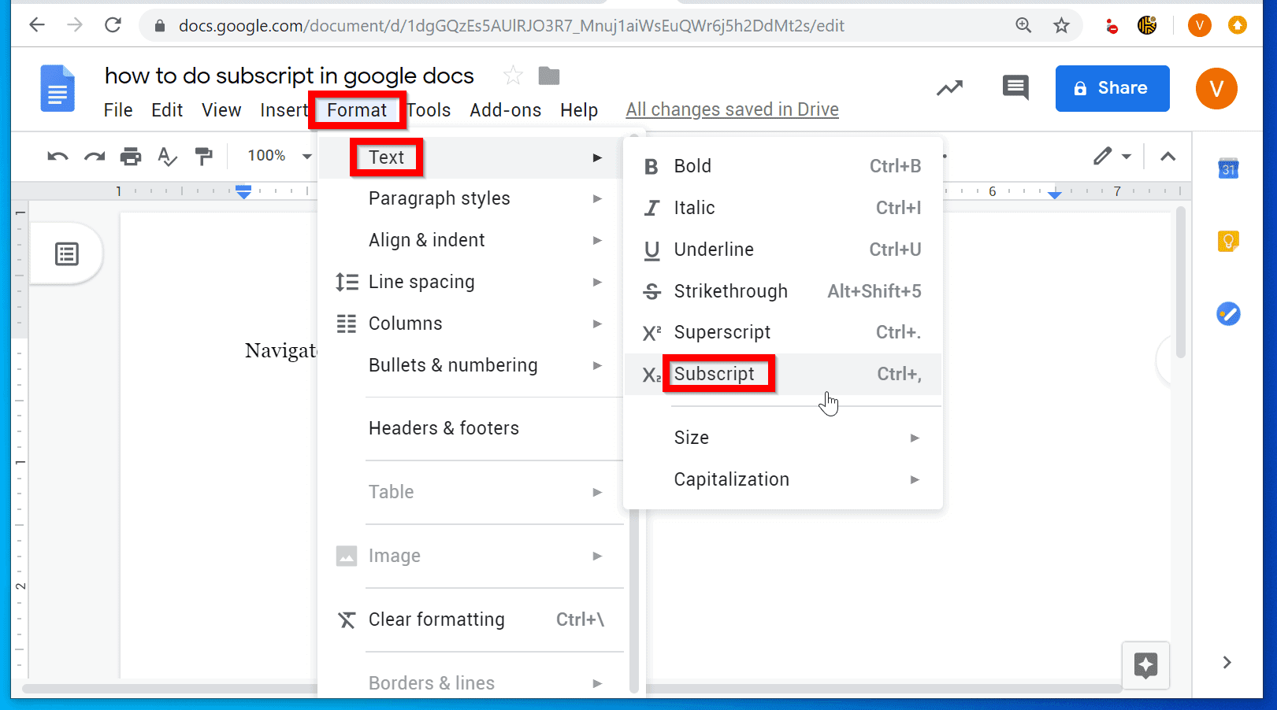Open the Format menu

coord(357,110)
